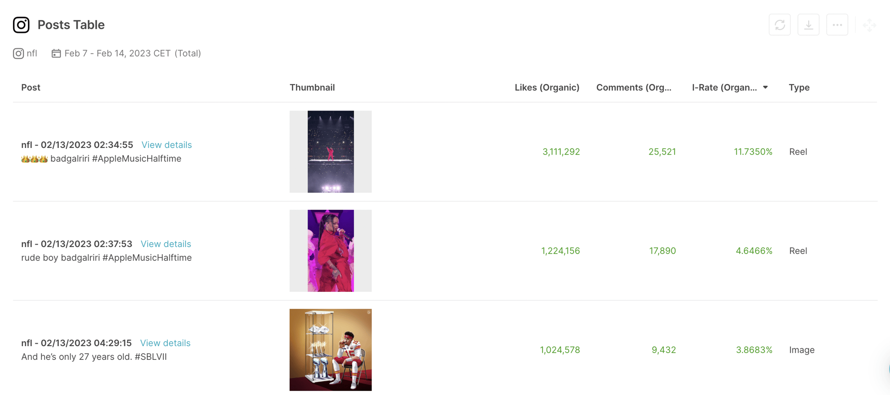Click the Type column header

(x=799, y=88)
